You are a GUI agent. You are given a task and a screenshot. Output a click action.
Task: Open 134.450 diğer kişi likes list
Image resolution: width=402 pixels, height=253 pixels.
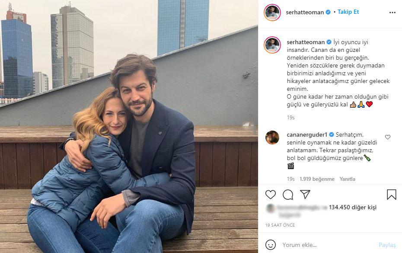(353, 207)
